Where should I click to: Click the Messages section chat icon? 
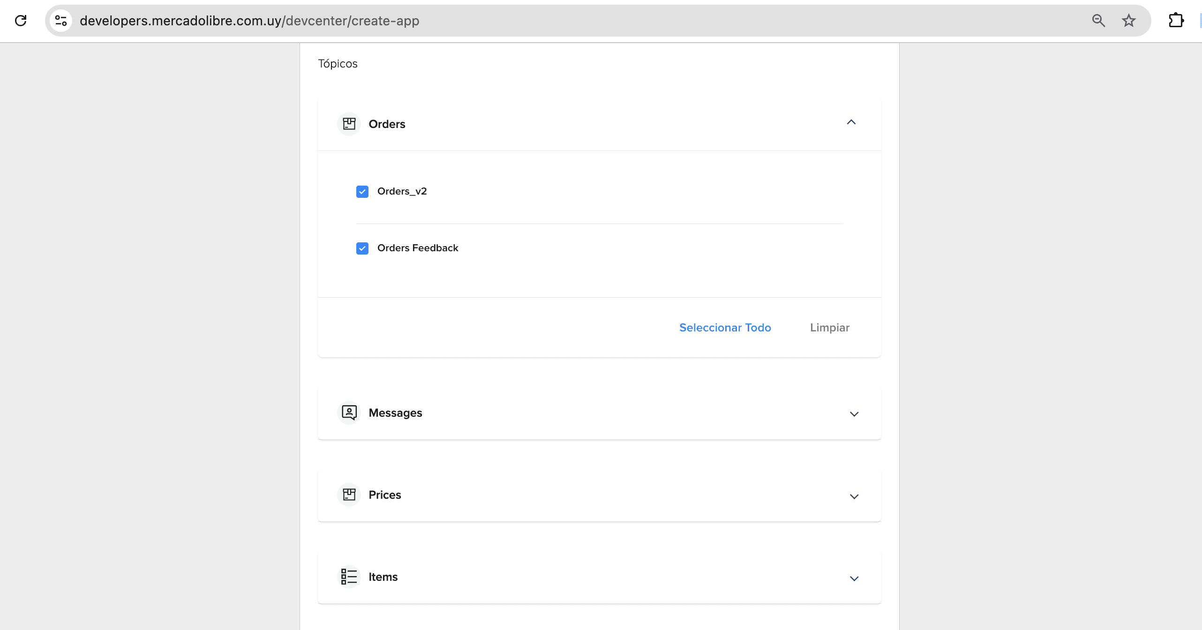349,412
